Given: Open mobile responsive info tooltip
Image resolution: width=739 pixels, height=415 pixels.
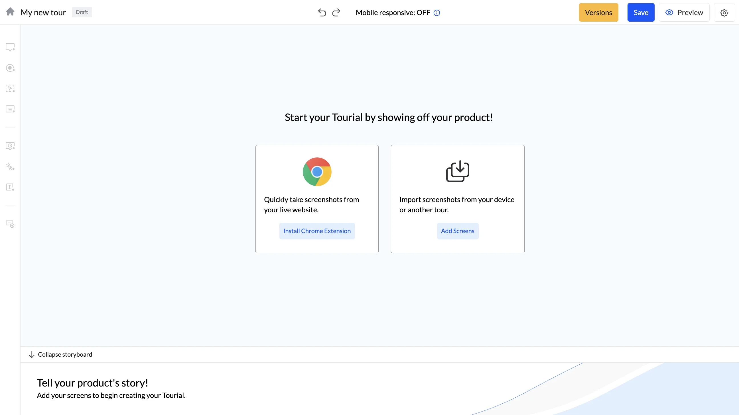Looking at the screenshot, I should coord(437,13).
